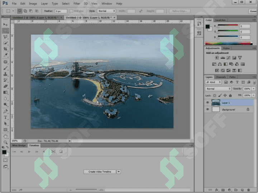This screenshot has width=258, height=193.
Task: Hide the Background layer eye
Action: click(x=207, y=109)
